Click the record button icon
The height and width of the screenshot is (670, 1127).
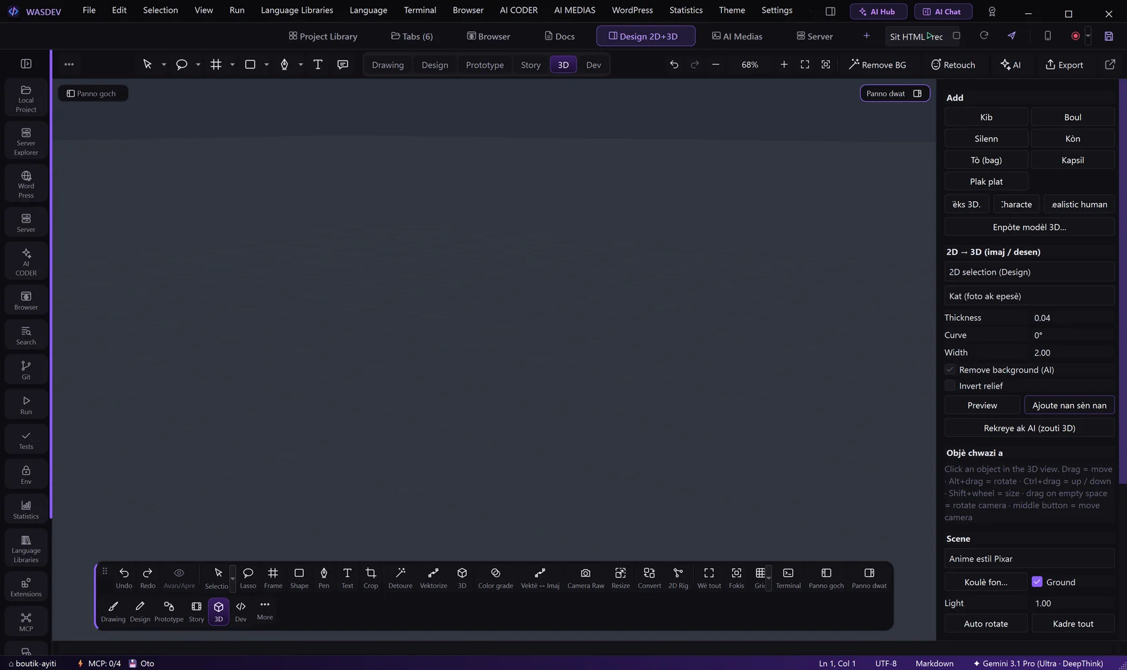coord(1075,36)
